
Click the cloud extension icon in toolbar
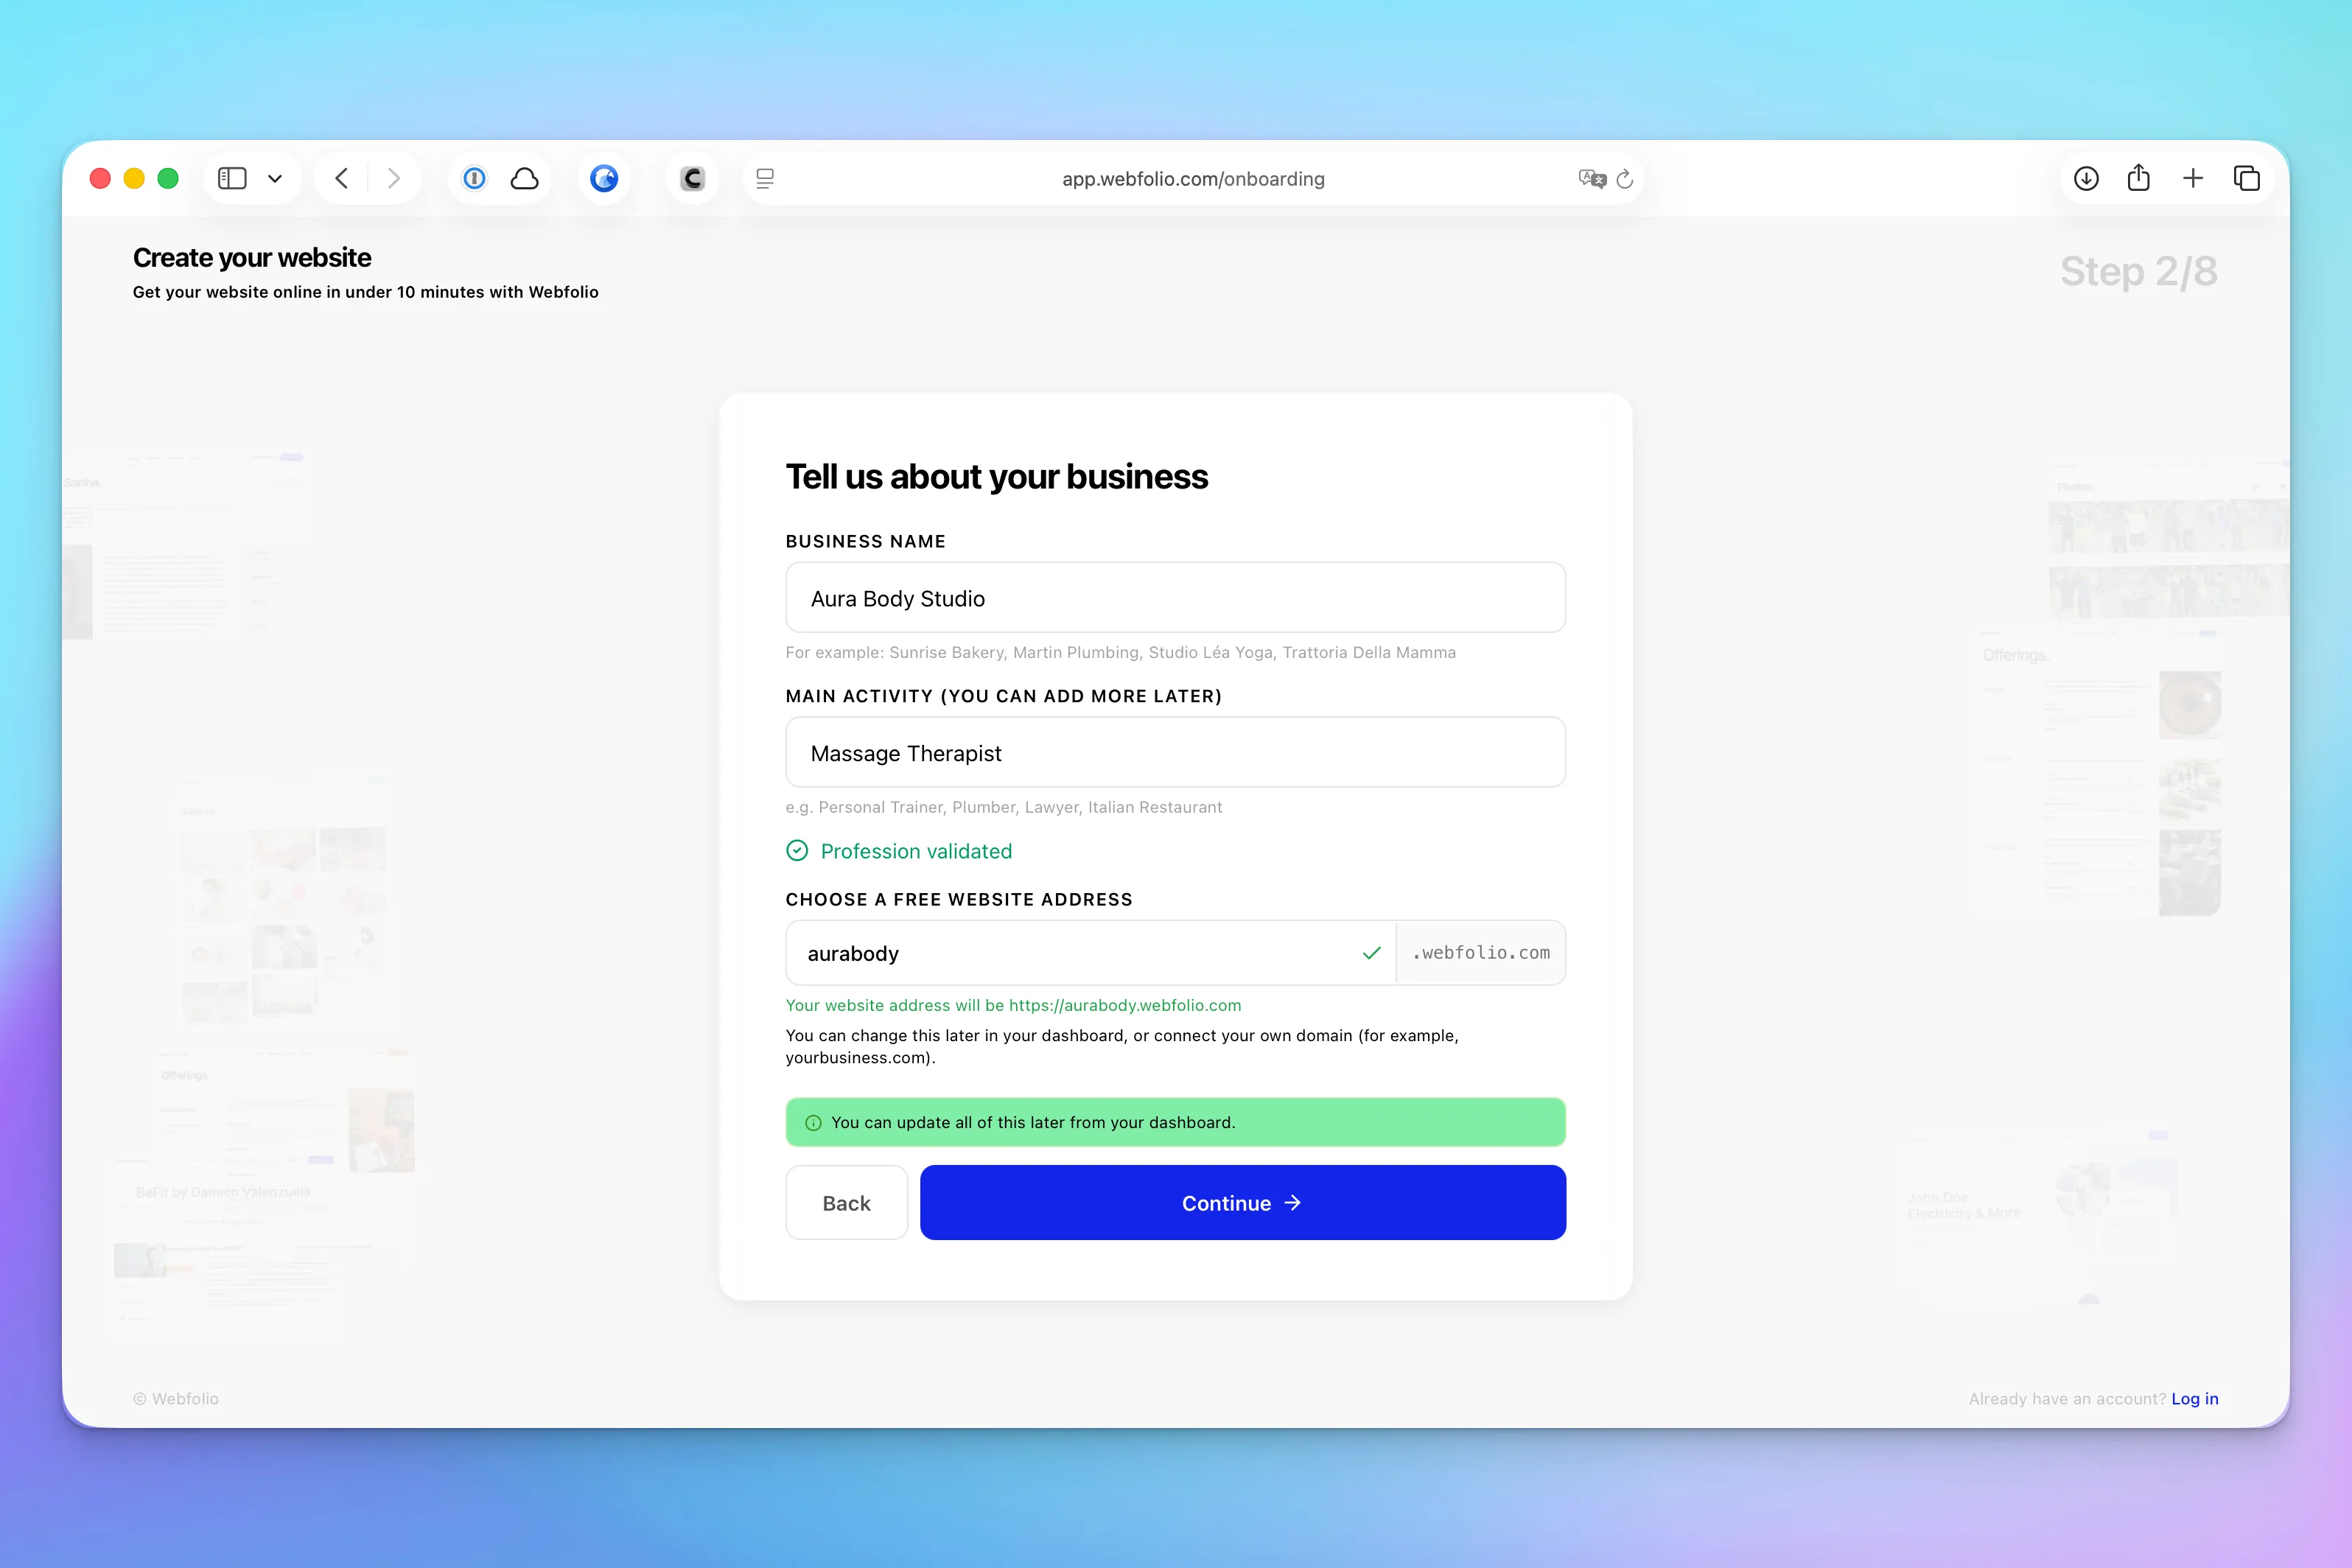525,178
